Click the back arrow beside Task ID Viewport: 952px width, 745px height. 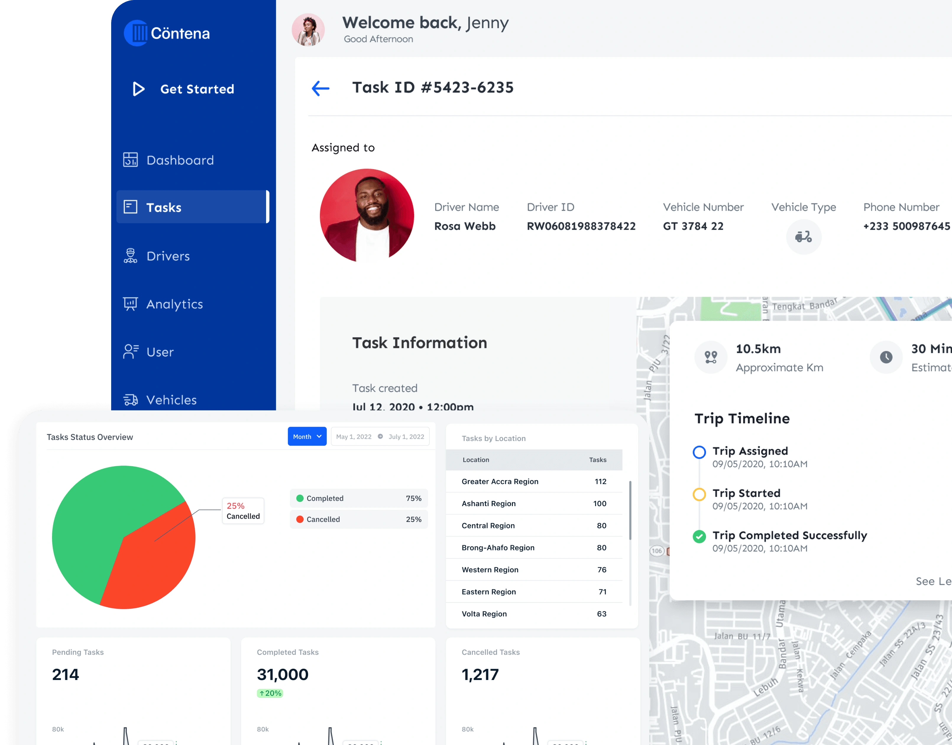pyautogui.click(x=320, y=88)
